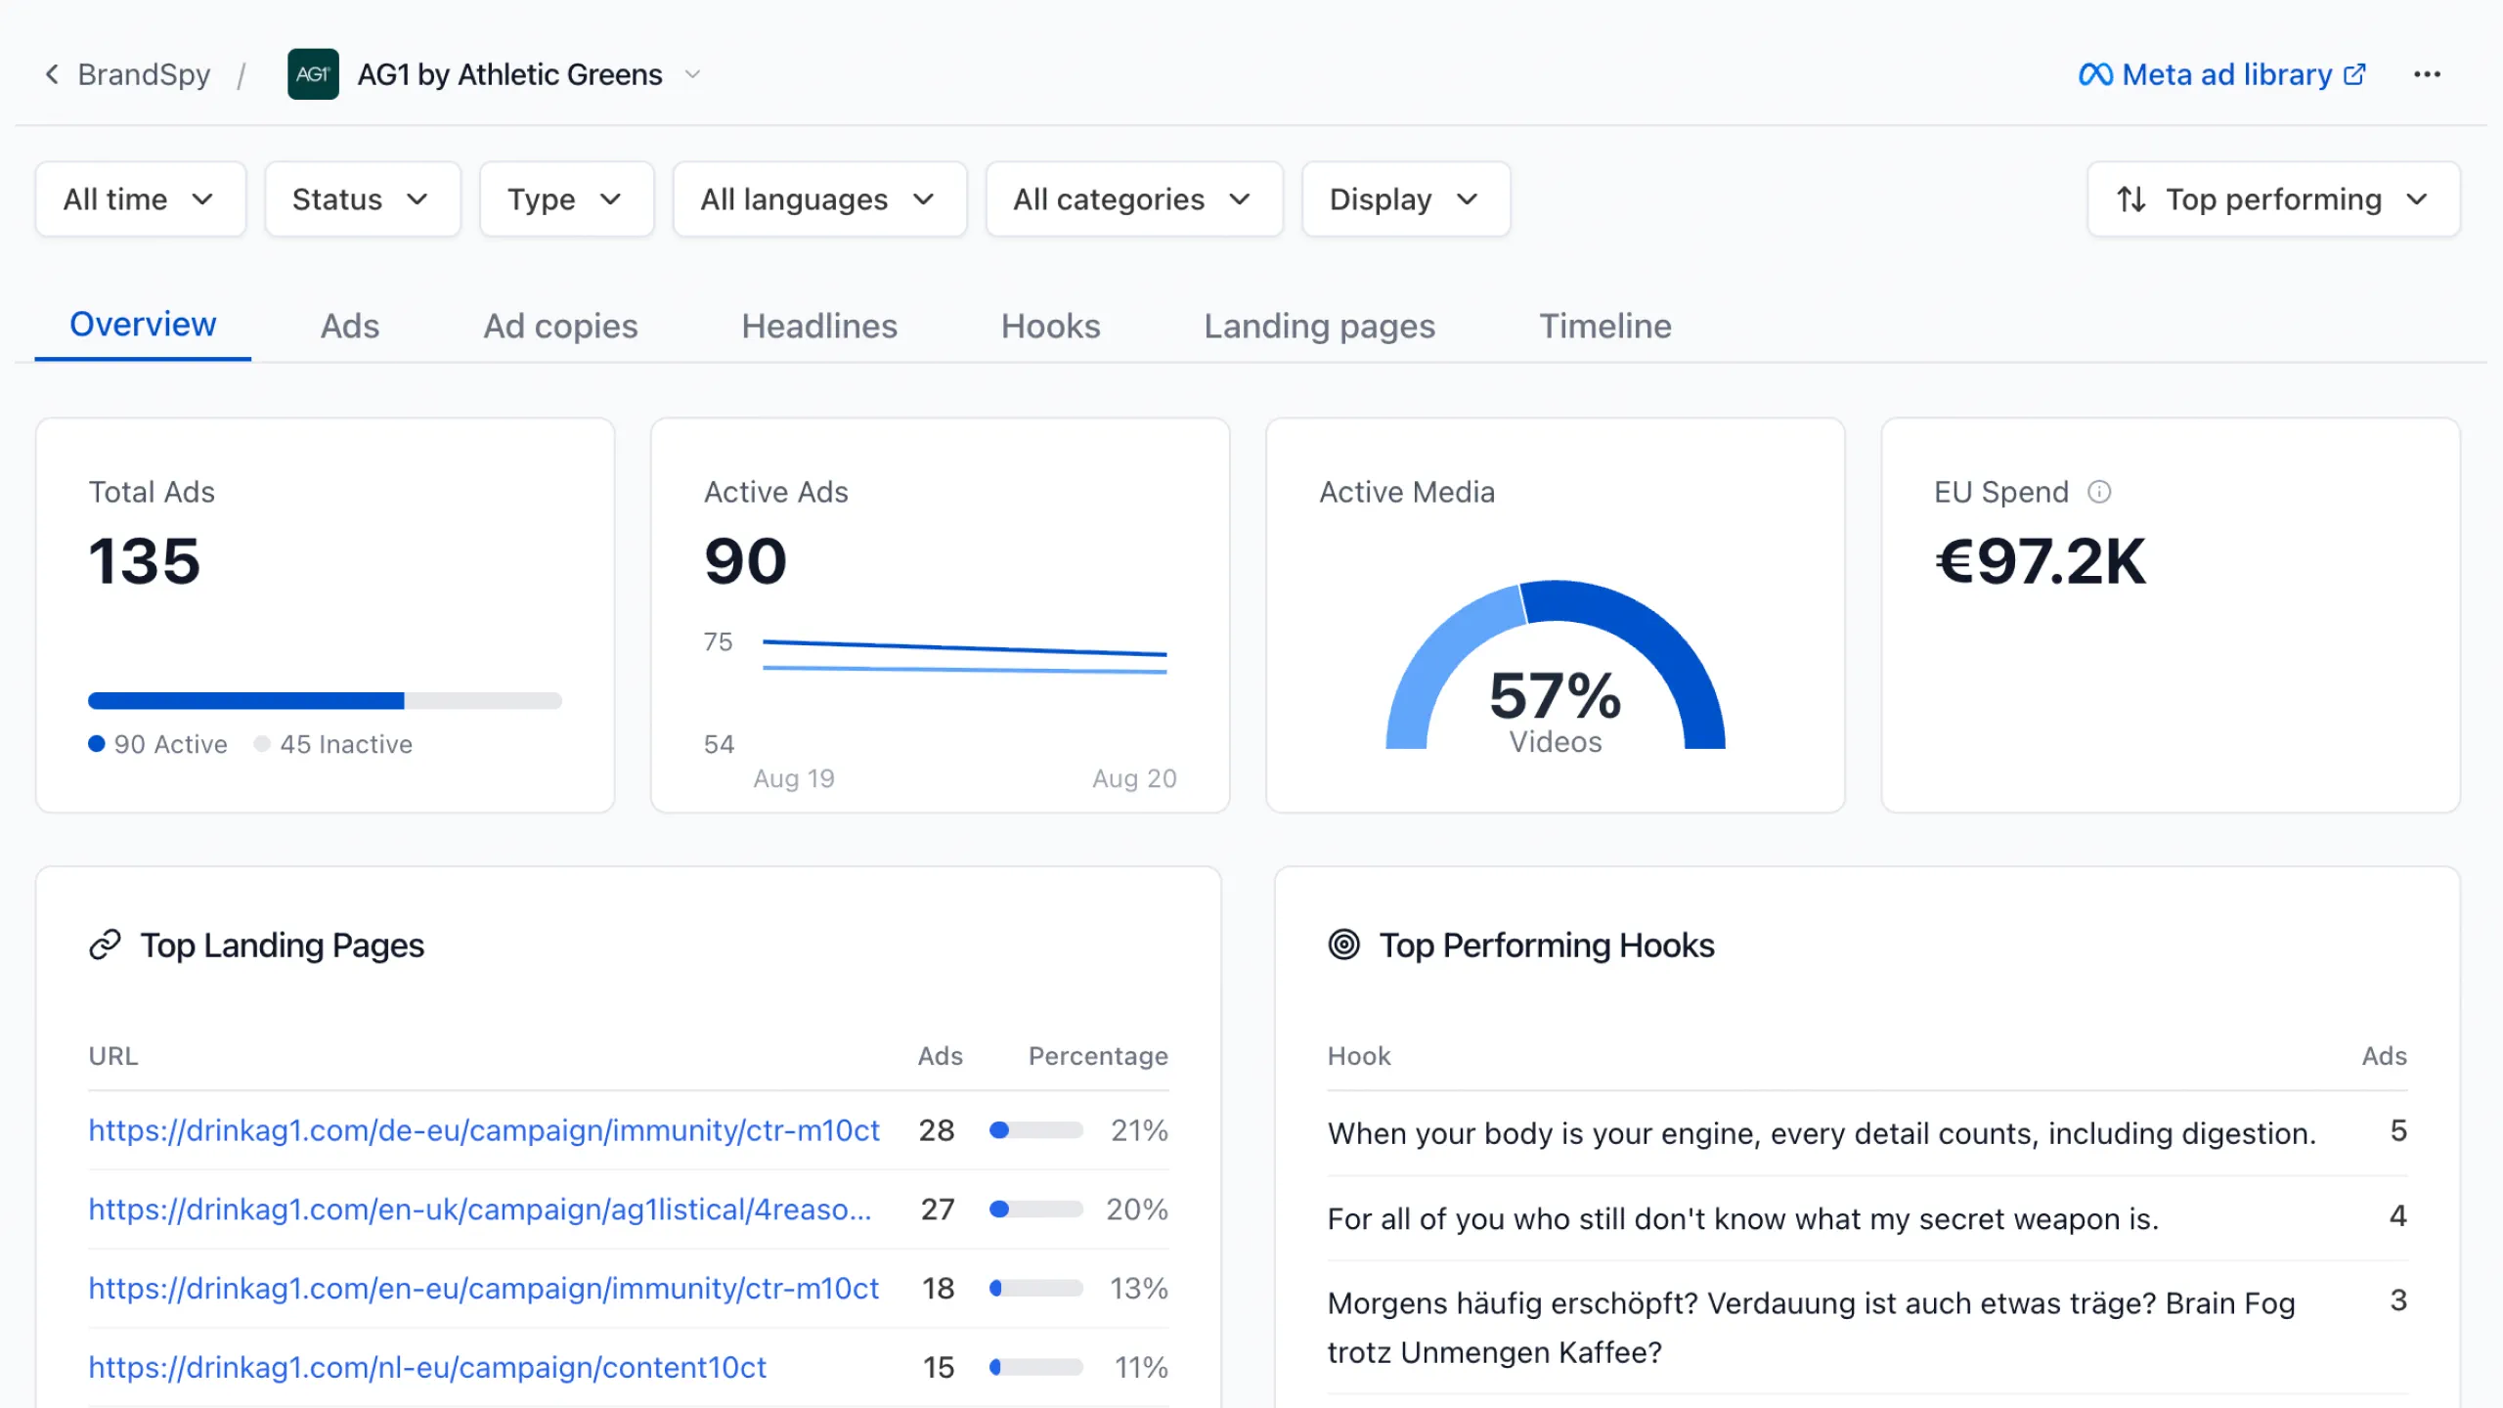Open the three-dot more options menu
Image resolution: width=2503 pixels, height=1408 pixels.
(x=2427, y=74)
